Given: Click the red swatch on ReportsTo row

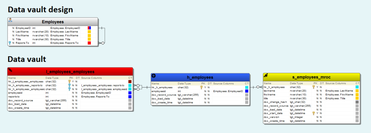Looking at the screenshot, I should coord(89,43).
